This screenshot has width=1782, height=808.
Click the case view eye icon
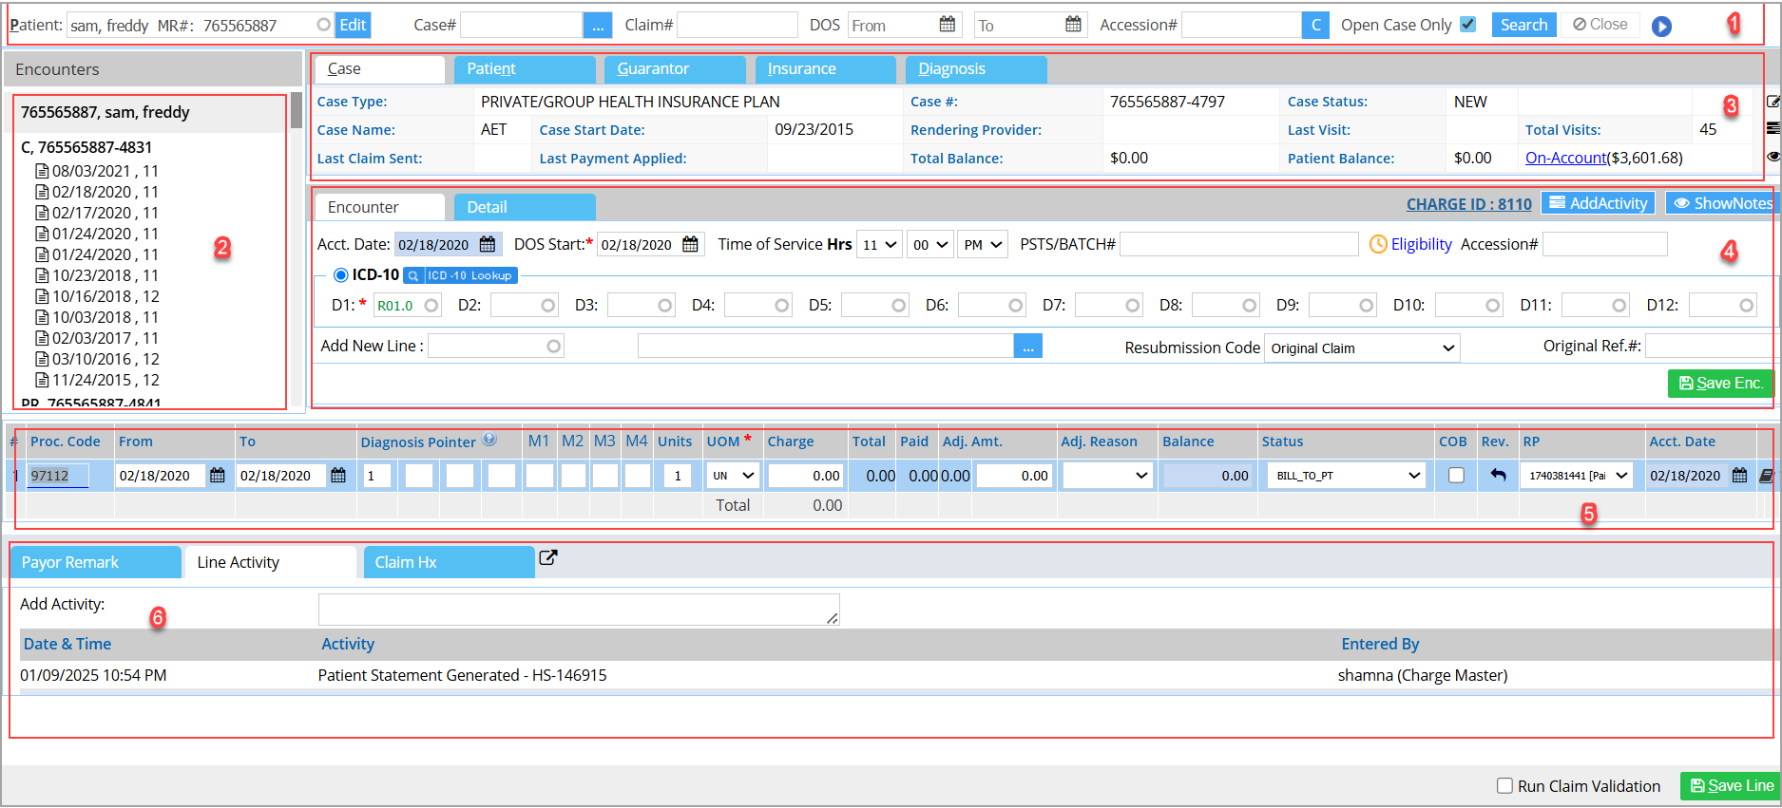pos(1772,157)
